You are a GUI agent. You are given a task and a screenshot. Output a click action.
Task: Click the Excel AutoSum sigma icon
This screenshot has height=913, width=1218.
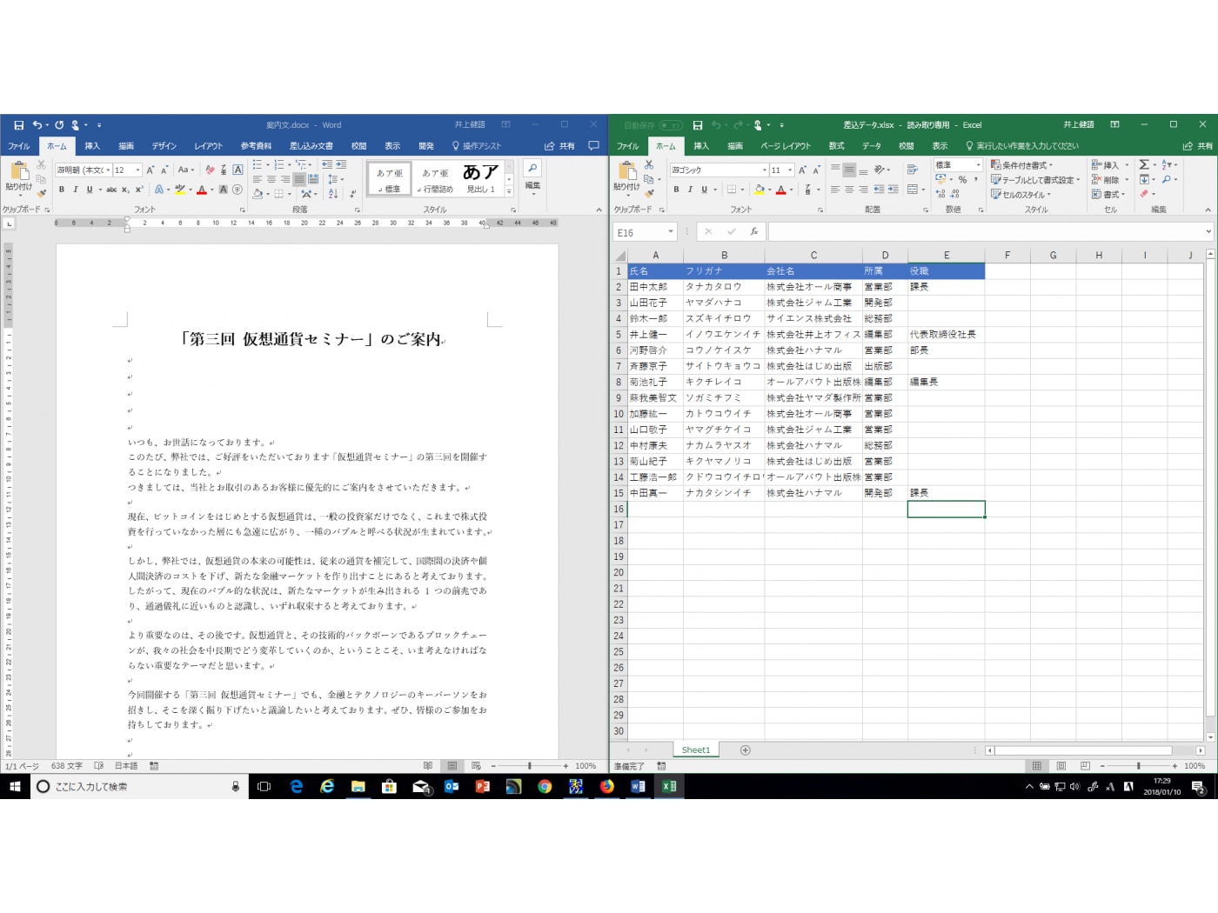pyautogui.click(x=1144, y=164)
